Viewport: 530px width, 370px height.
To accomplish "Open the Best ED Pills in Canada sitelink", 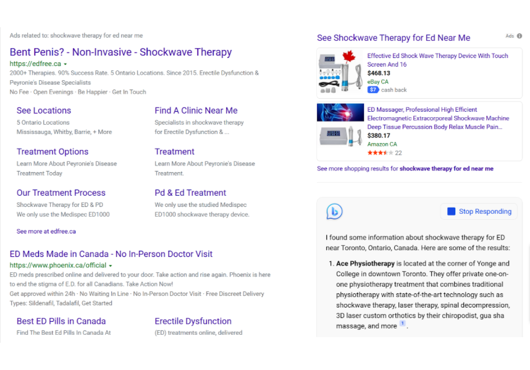I will (x=61, y=321).
